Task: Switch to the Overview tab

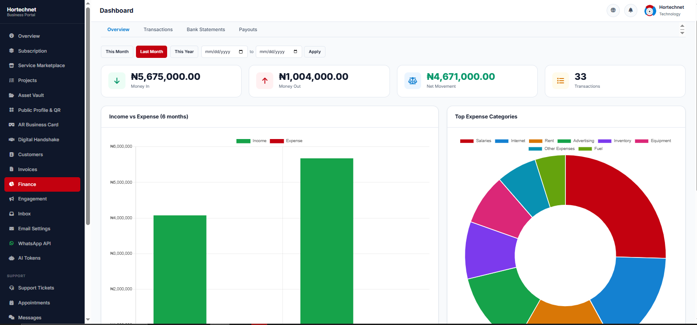Action: (118, 29)
